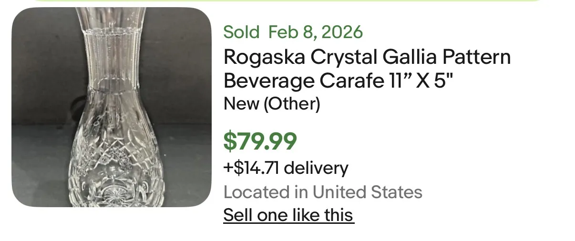575x241 pixels.
Task: Click the Sold status label
Action: coord(241,32)
